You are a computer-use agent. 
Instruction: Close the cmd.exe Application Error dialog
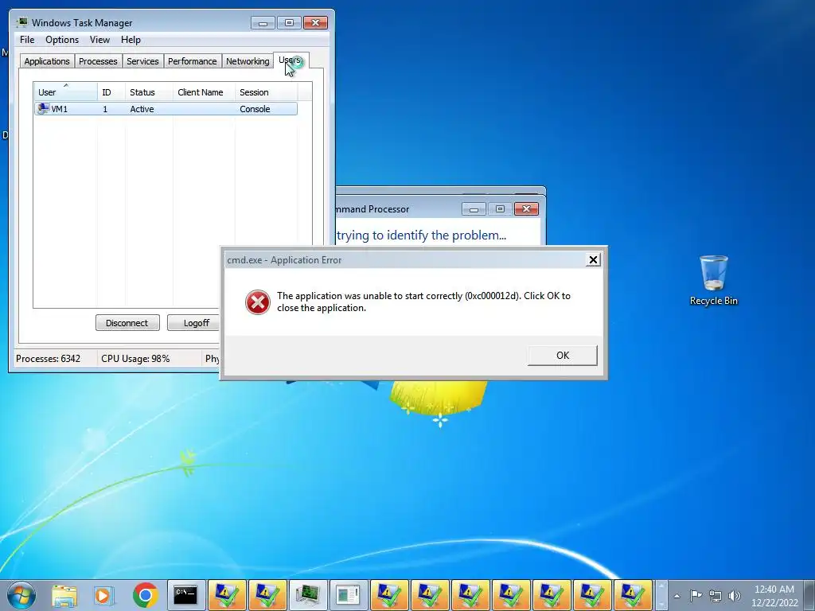click(x=593, y=260)
